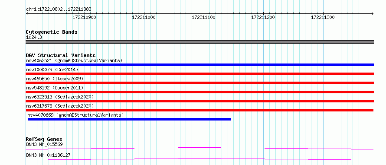The width and height of the screenshot is (386, 165).
Task: Click the short blue nsv4070669 variant bar
Action: tap(129, 119)
